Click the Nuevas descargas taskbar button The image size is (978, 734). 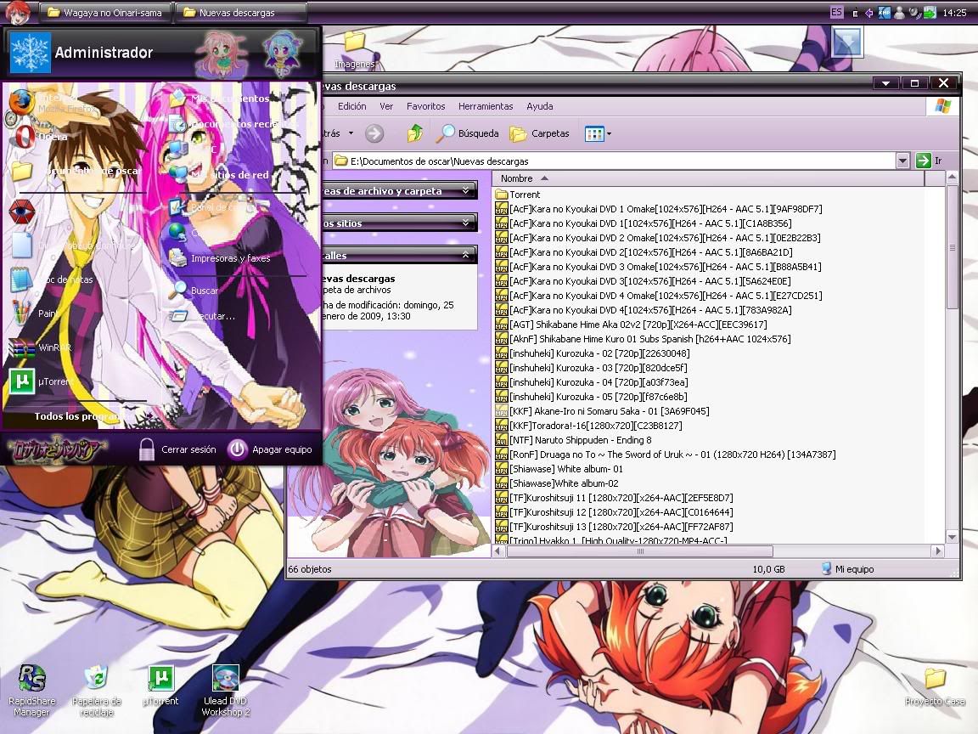[x=241, y=13]
